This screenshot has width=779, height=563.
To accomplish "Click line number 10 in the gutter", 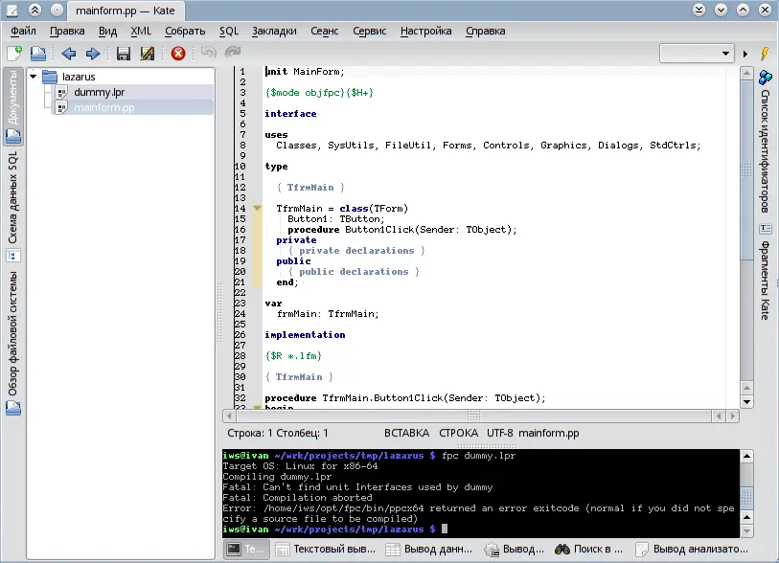I will tap(240, 167).
